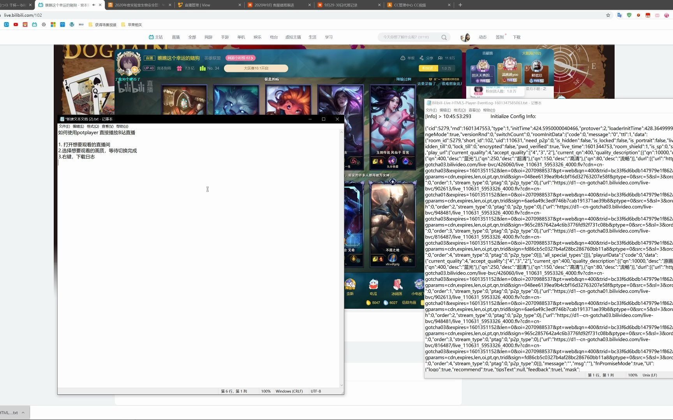This screenshot has height=420, width=673.
Task: Open the 网游 category link
Action: tap(208, 37)
